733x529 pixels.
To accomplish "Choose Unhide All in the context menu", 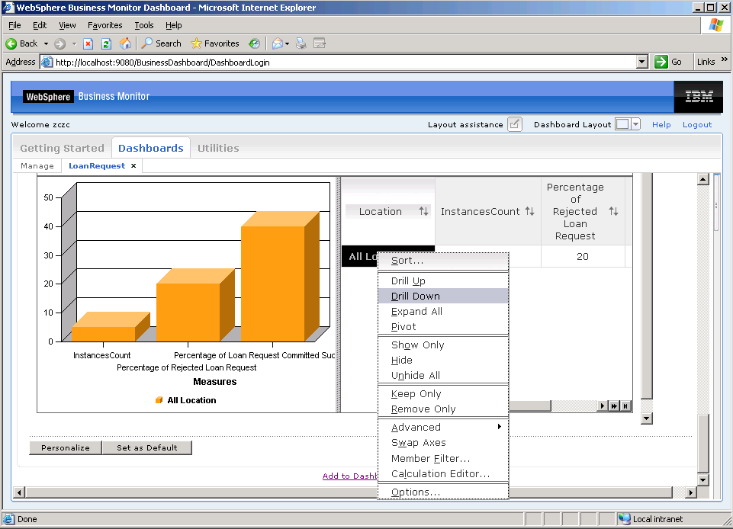I will [442, 375].
